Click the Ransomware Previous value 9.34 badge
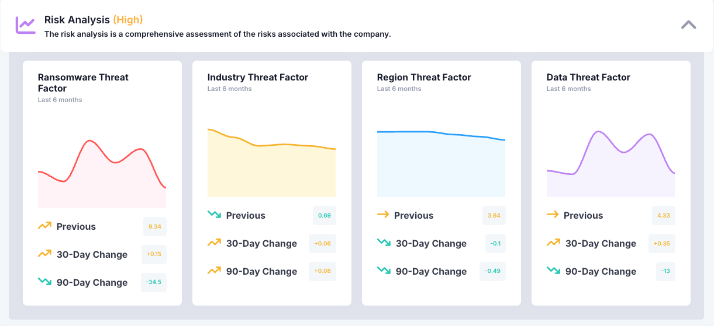 coord(155,226)
